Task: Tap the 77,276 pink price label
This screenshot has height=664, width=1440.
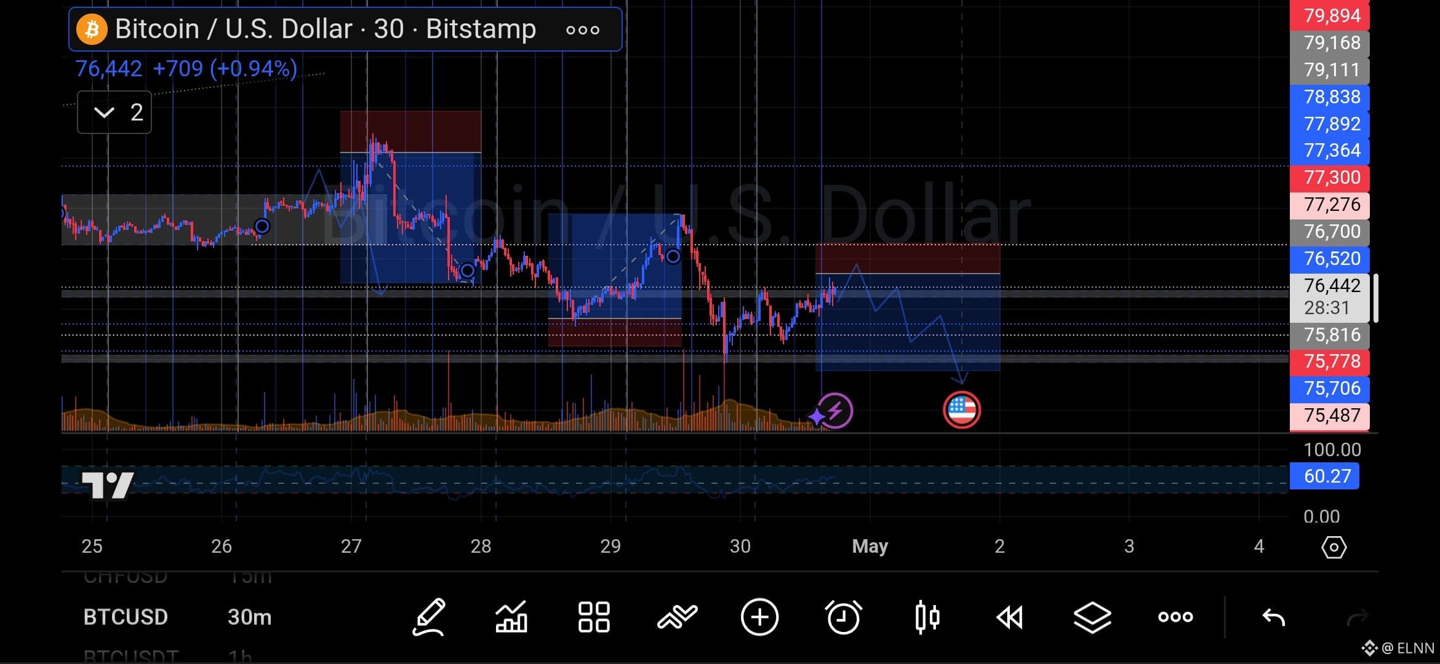Action: click(x=1329, y=205)
